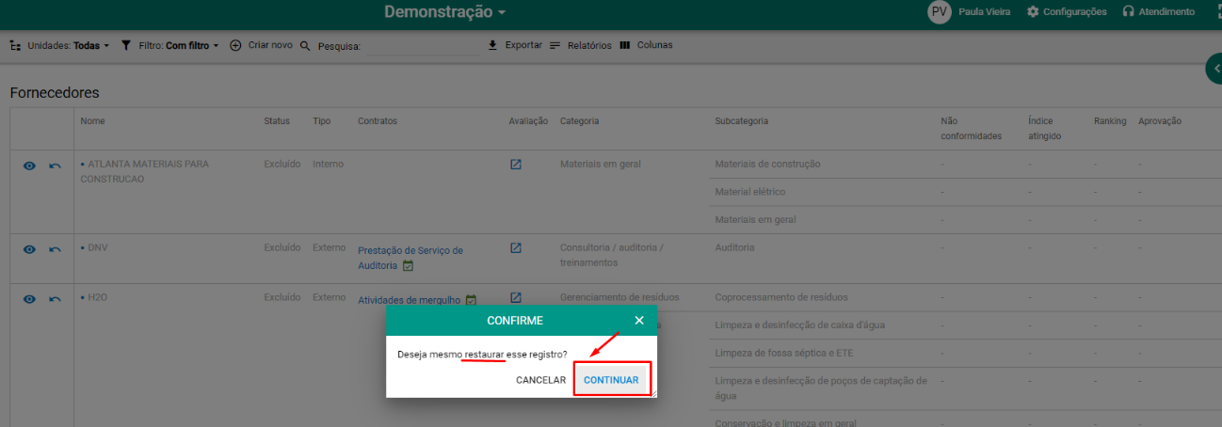The image size is (1222, 427).
Task: Open Configurações gear menu
Action: 1067,12
